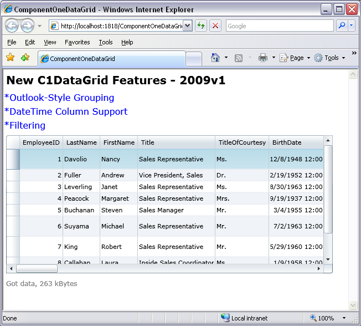Open the Favorites menu

click(x=78, y=42)
